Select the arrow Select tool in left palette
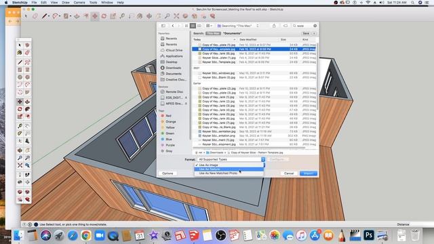Screen dimensions: 434x244 coord(20,45)
